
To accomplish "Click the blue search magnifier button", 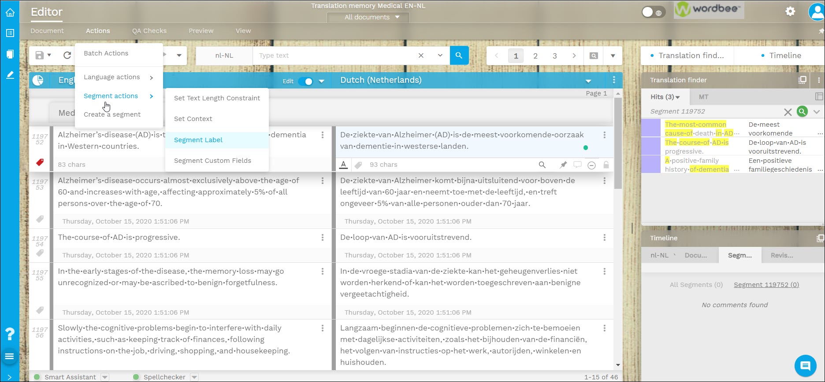I will (x=459, y=55).
